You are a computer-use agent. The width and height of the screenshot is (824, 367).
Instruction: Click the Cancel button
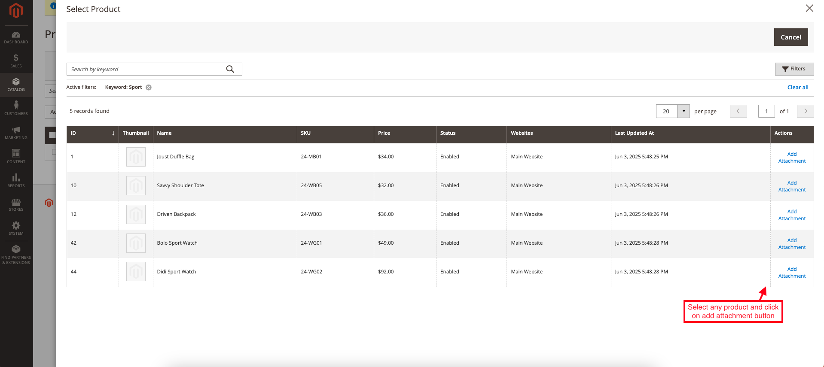pos(791,37)
